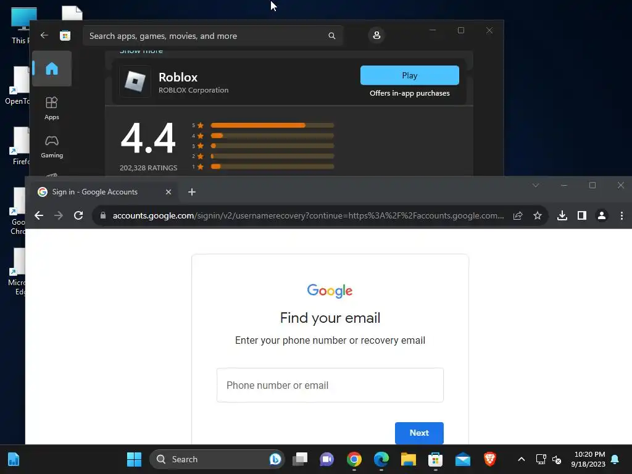Click the taskbar Search box
Image resolution: width=632 pixels, height=474 pixels.
(x=217, y=459)
